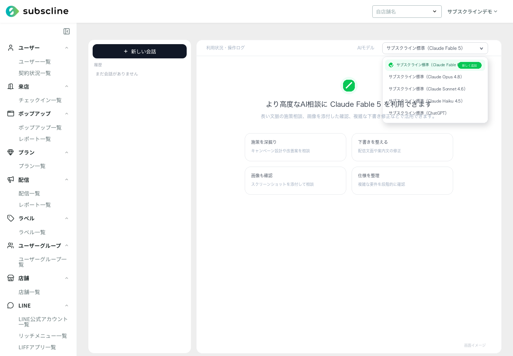Image resolution: width=513 pixels, height=356 pixels.
Task: Collapse the 来店 section chevron
Action: tap(67, 87)
